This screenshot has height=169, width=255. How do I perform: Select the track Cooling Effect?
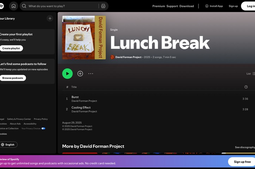click(81, 108)
